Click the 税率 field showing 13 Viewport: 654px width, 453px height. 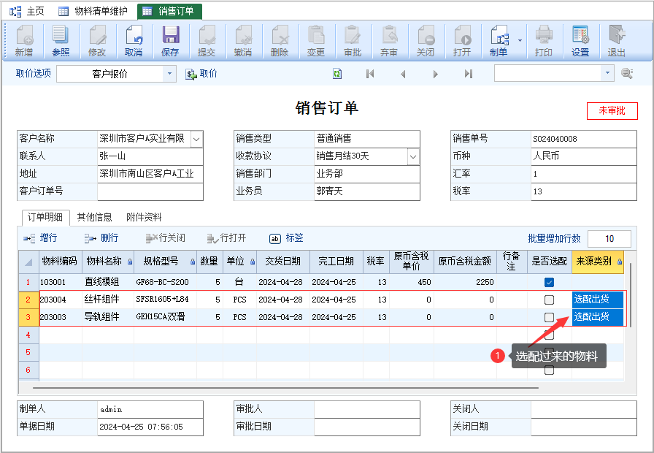point(583,191)
